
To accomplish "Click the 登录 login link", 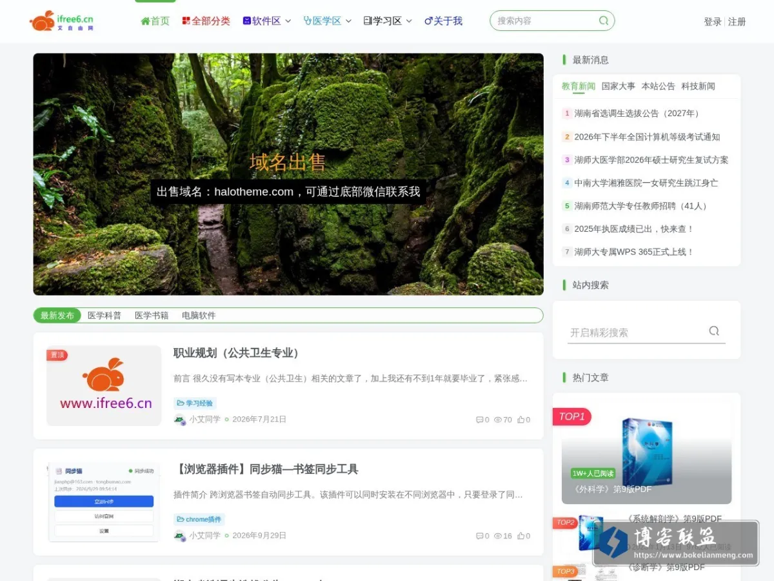I will 713,21.
